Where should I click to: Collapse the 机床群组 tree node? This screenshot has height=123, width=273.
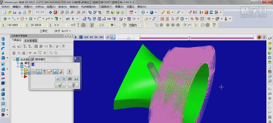[14, 60]
